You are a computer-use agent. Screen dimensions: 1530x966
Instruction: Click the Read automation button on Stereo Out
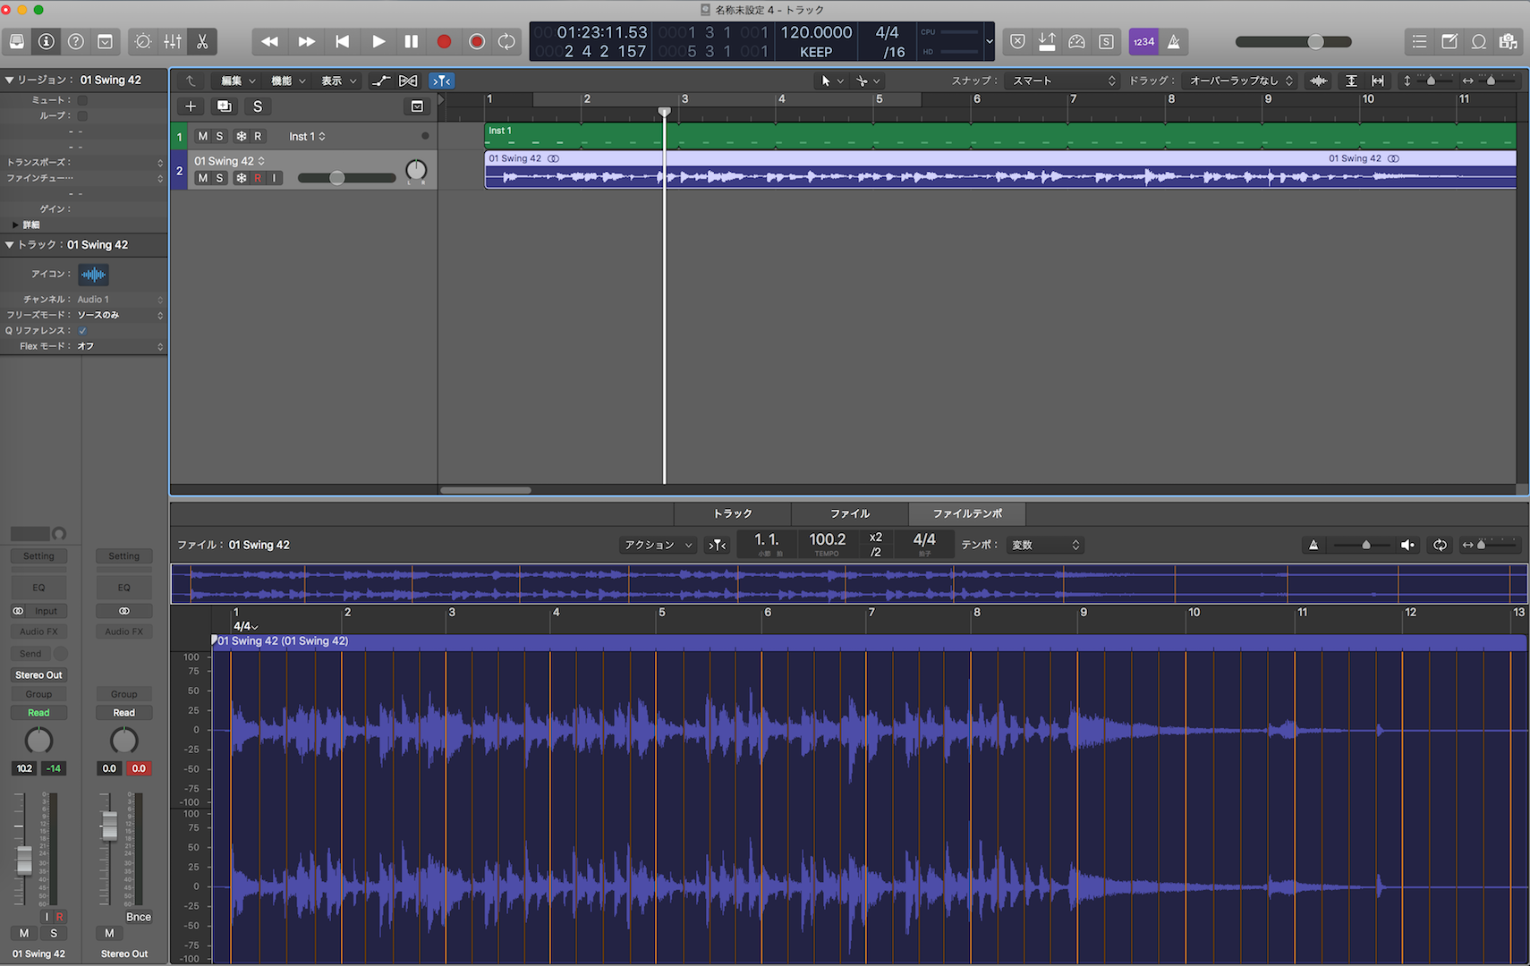(x=123, y=713)
